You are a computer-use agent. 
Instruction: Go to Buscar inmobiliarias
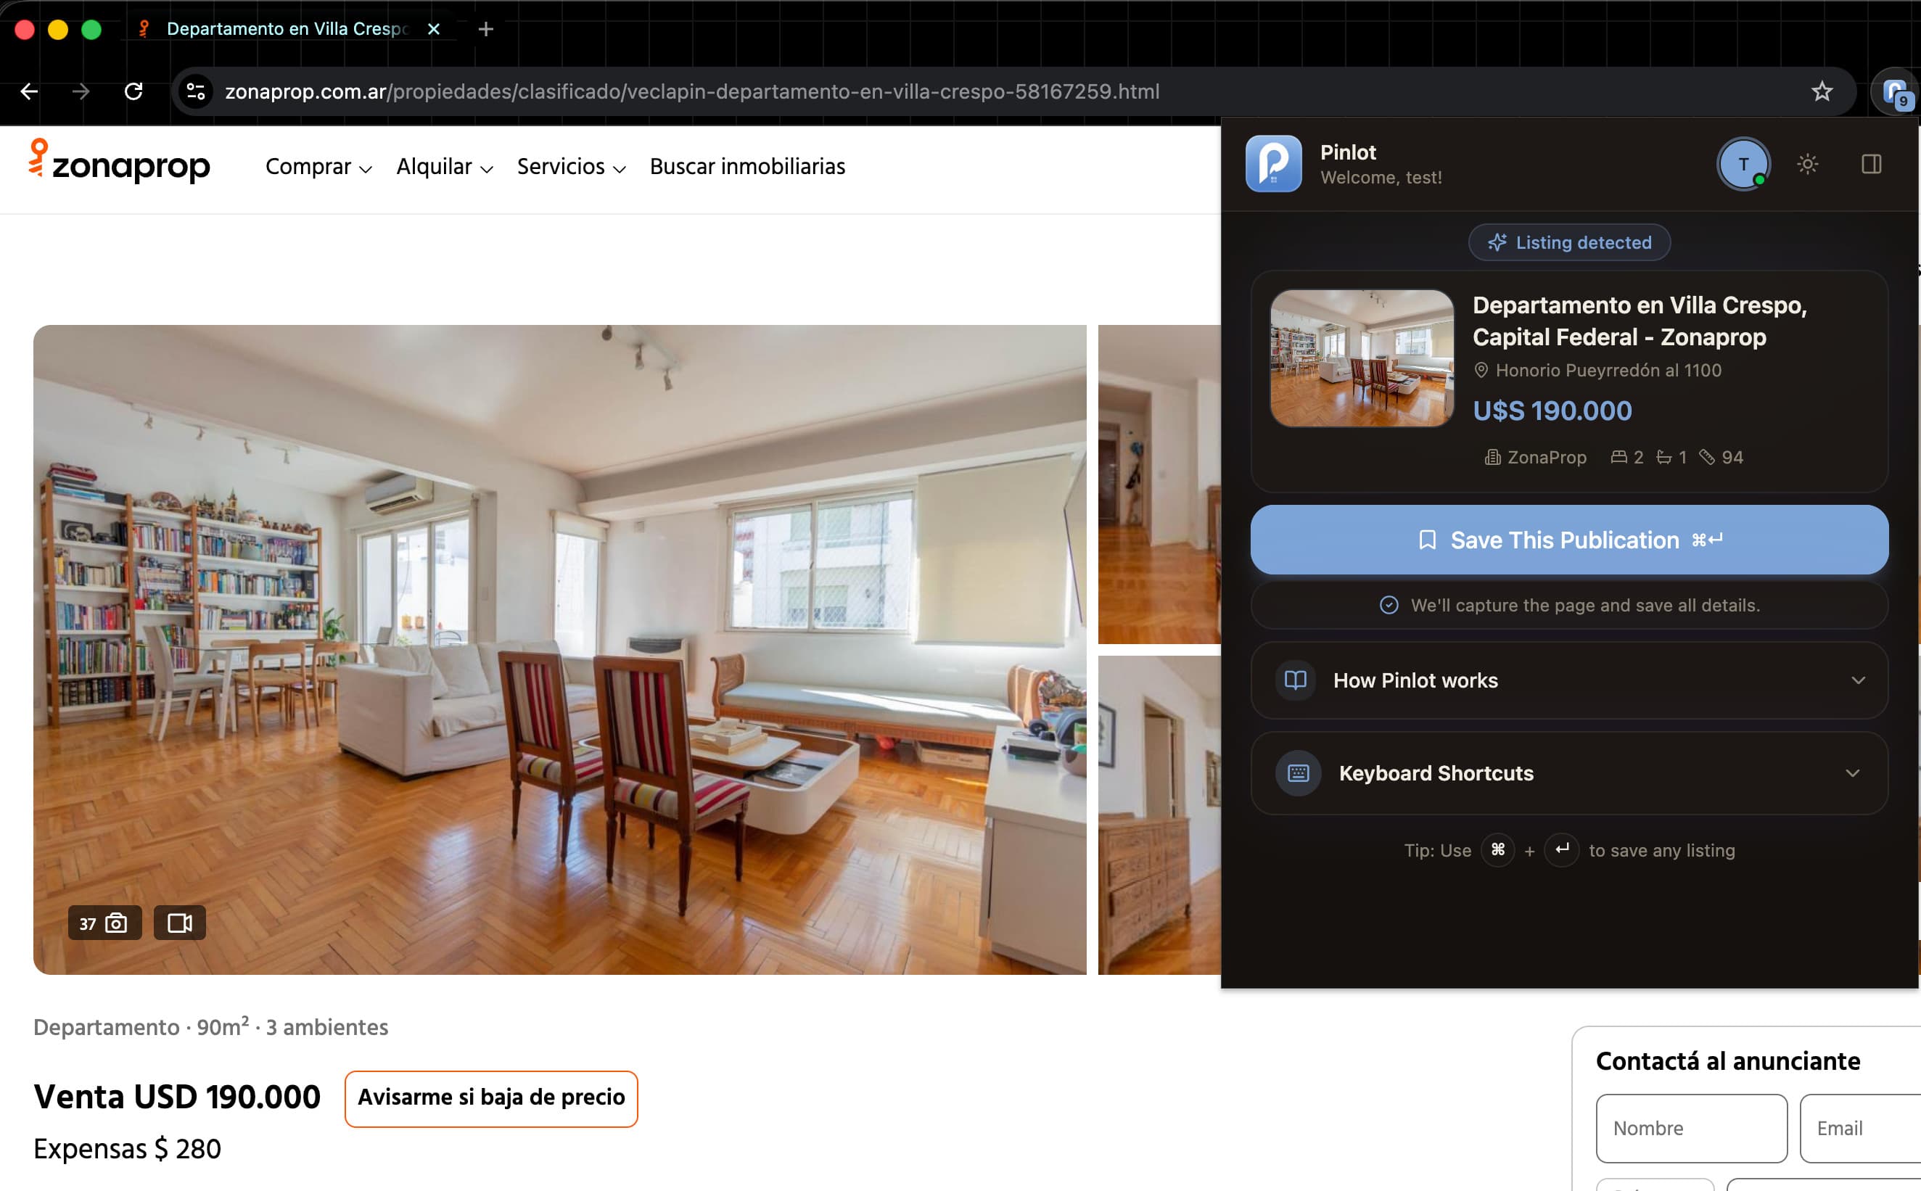pos(747,167)
